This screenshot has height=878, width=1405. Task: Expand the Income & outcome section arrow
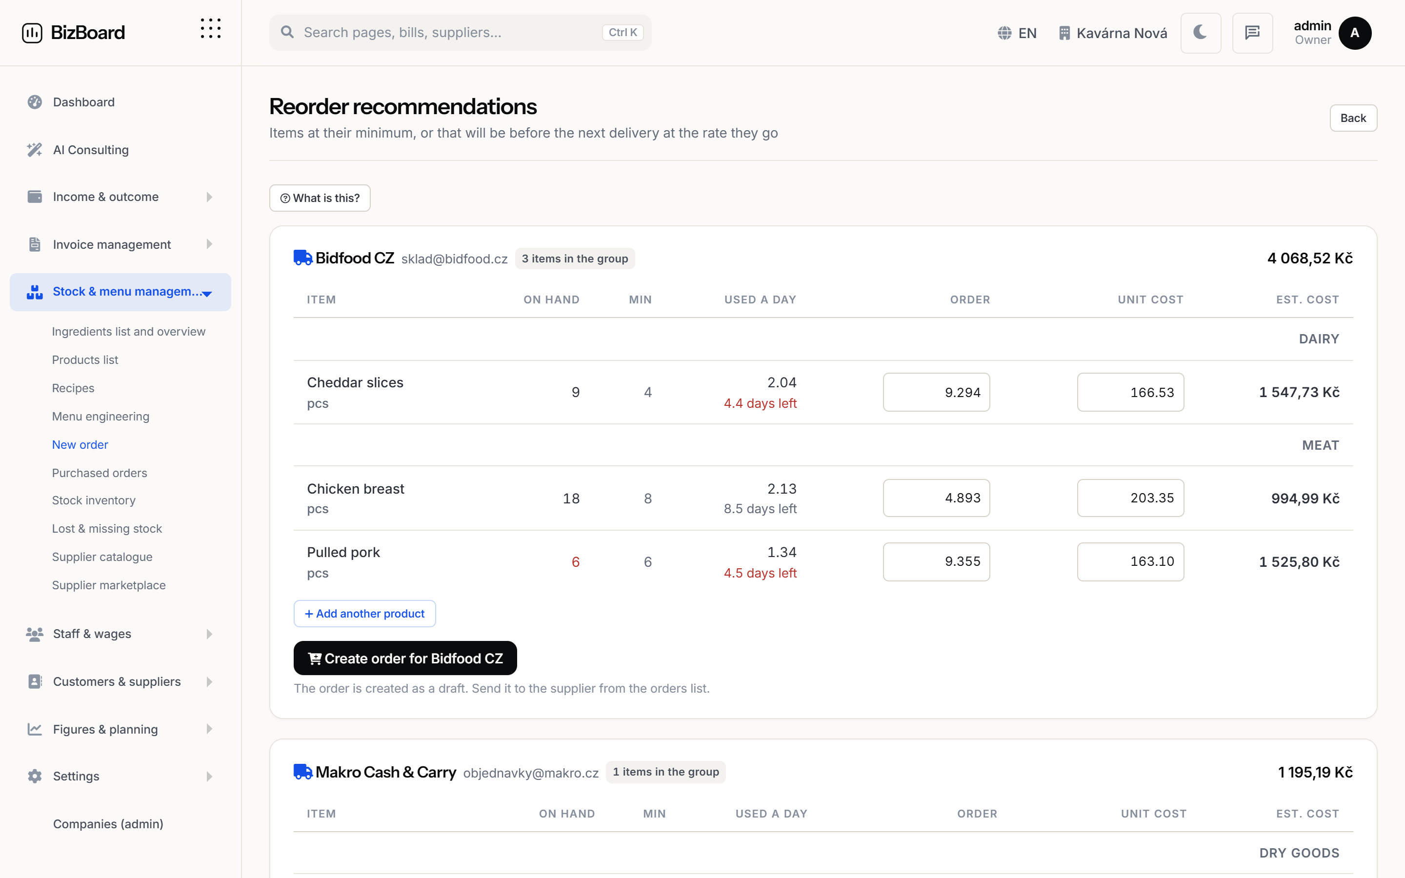(209, 197)
